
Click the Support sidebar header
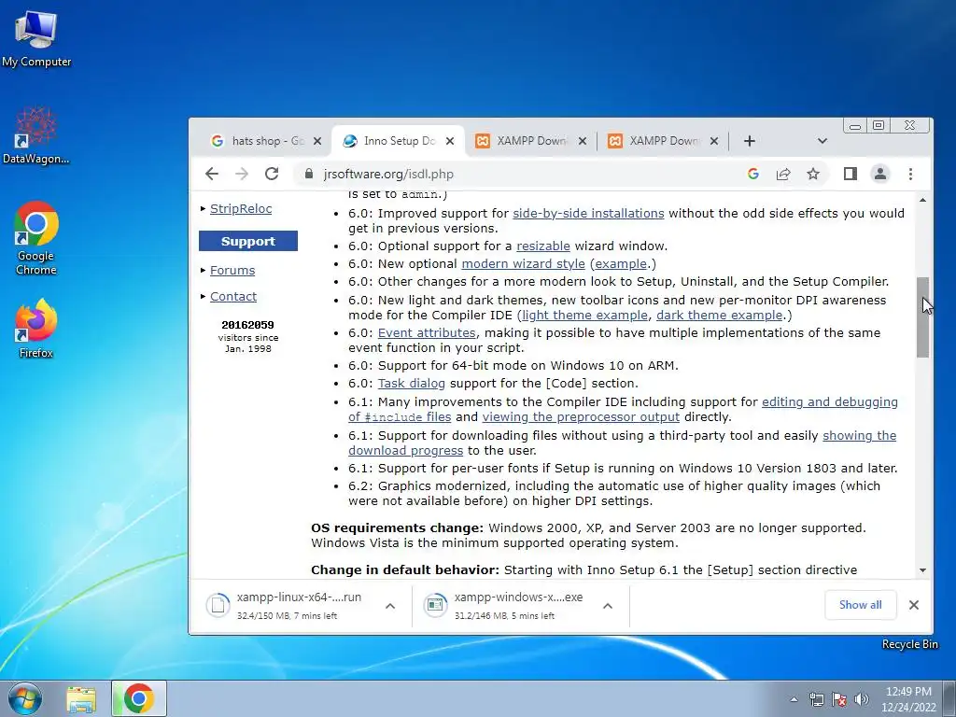[x=248, y=241]
